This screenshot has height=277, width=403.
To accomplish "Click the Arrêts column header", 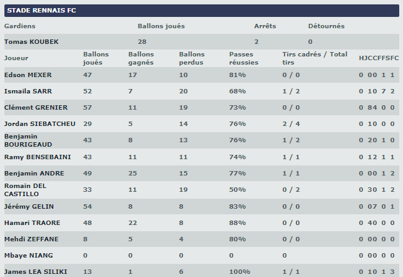I will (x=265, y=26).
